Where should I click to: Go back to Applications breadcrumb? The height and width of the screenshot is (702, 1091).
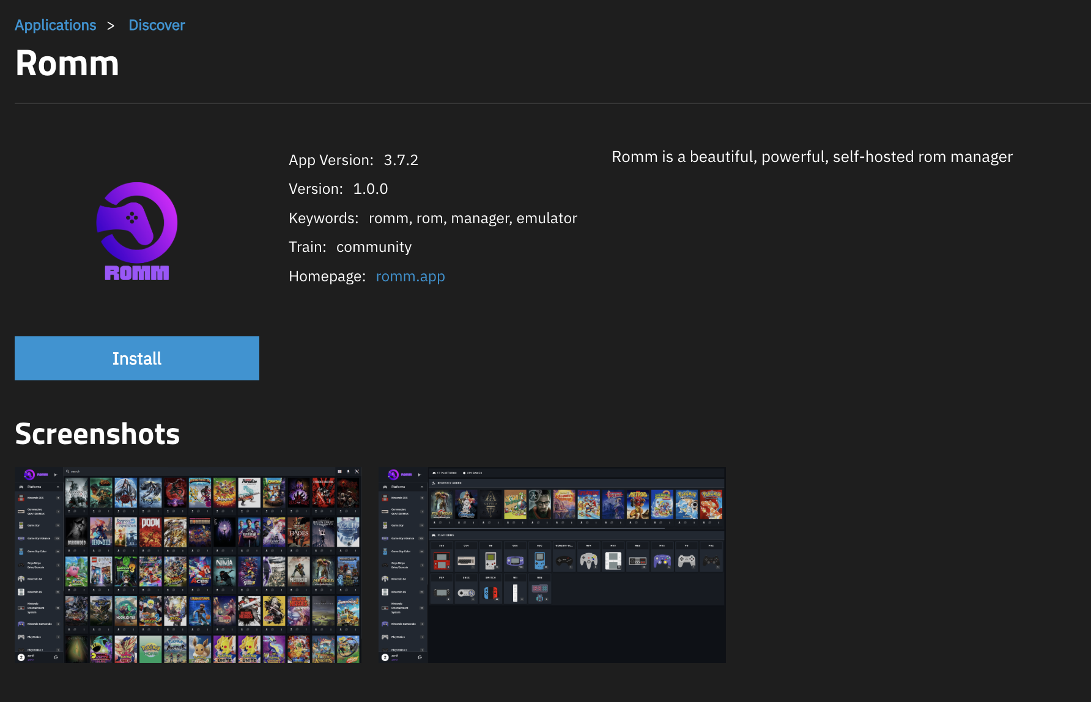56,25
